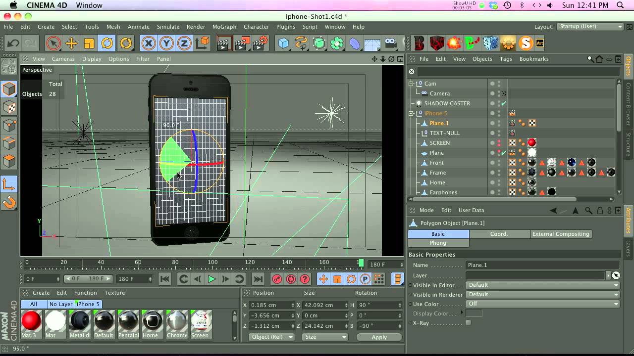Image resolution: width=634 pixels, height=356 pixels.
Task: Click the orange S plugin icon
Action: tap(525, 44)
